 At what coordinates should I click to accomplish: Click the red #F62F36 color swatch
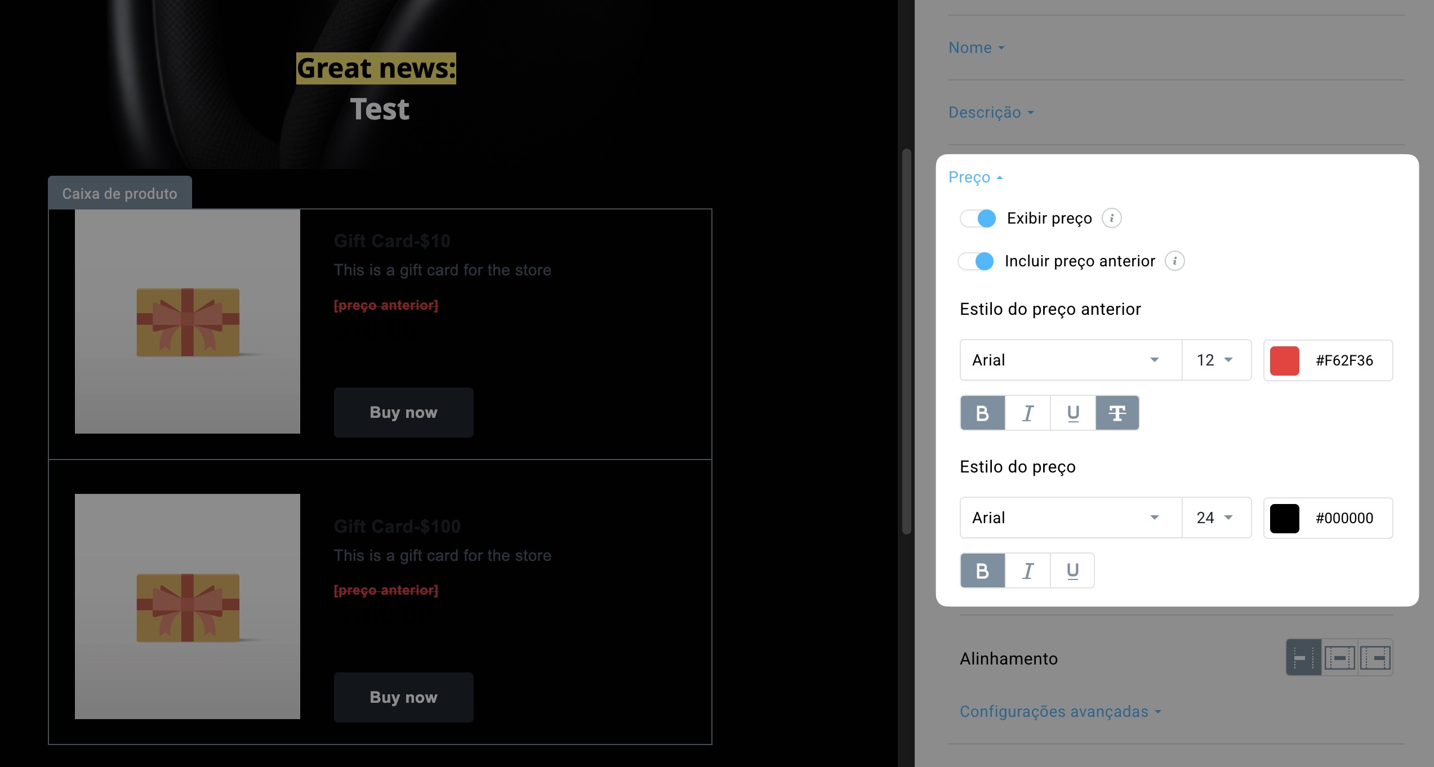(x=1284, y=360)
